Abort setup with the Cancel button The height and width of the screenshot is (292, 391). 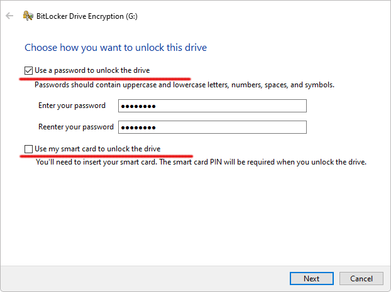click(361, 278)
